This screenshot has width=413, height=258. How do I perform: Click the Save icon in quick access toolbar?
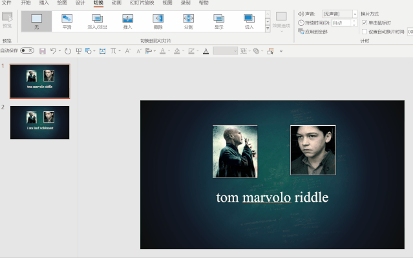pyautogui.click(x=43, y=51)
